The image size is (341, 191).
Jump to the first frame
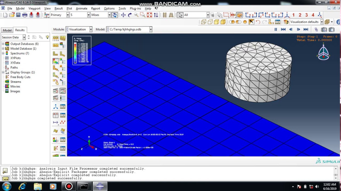click(x=283, y=29)
